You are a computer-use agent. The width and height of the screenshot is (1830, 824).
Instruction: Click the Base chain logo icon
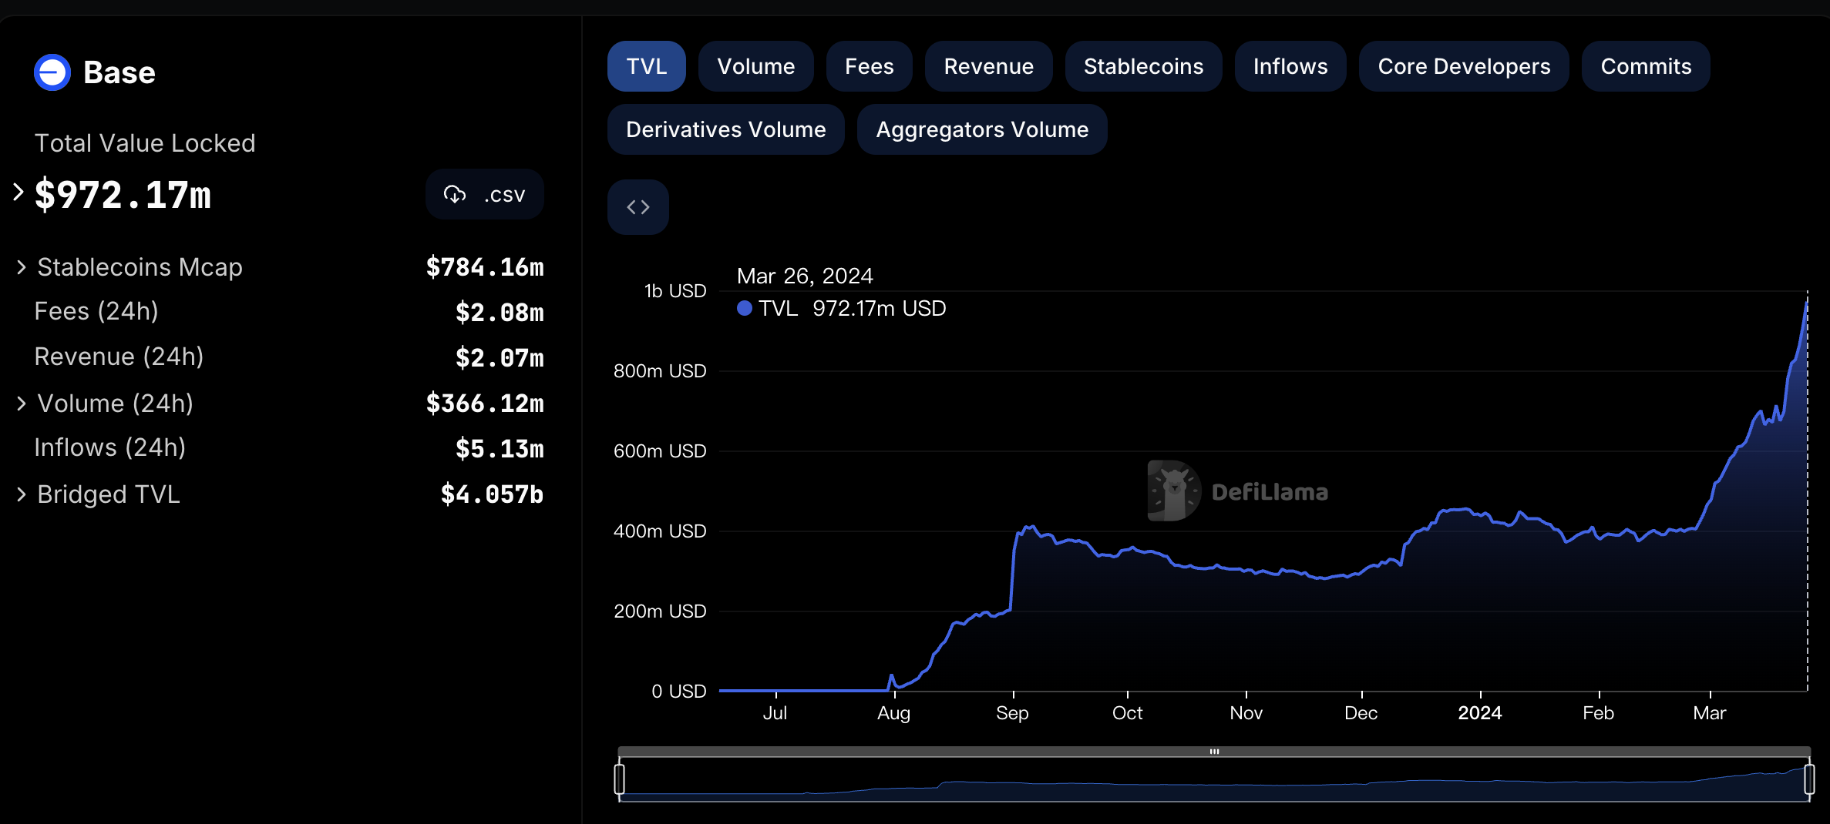tap(52, 72)
